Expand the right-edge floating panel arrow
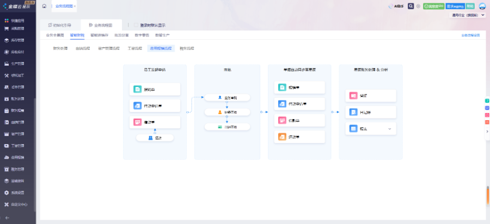The image size is (490, 224). [x=487, y=132]
